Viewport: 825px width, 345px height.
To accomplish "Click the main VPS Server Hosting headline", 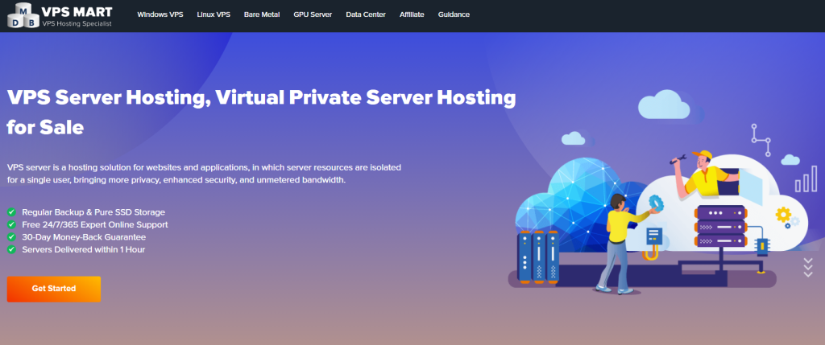I will click(261, 112).
